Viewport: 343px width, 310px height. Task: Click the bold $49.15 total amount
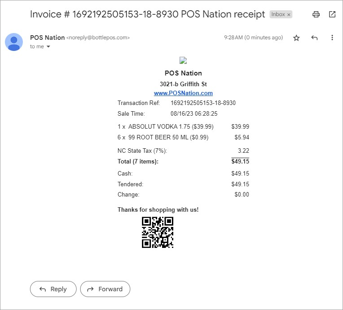(240, 161)
